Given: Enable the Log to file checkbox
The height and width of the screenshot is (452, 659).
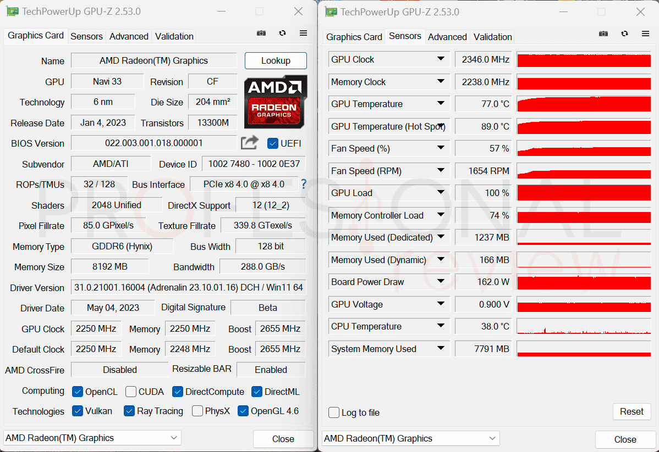Looking at the screenshot, I should pyautogui.click(x=334, y=412).
